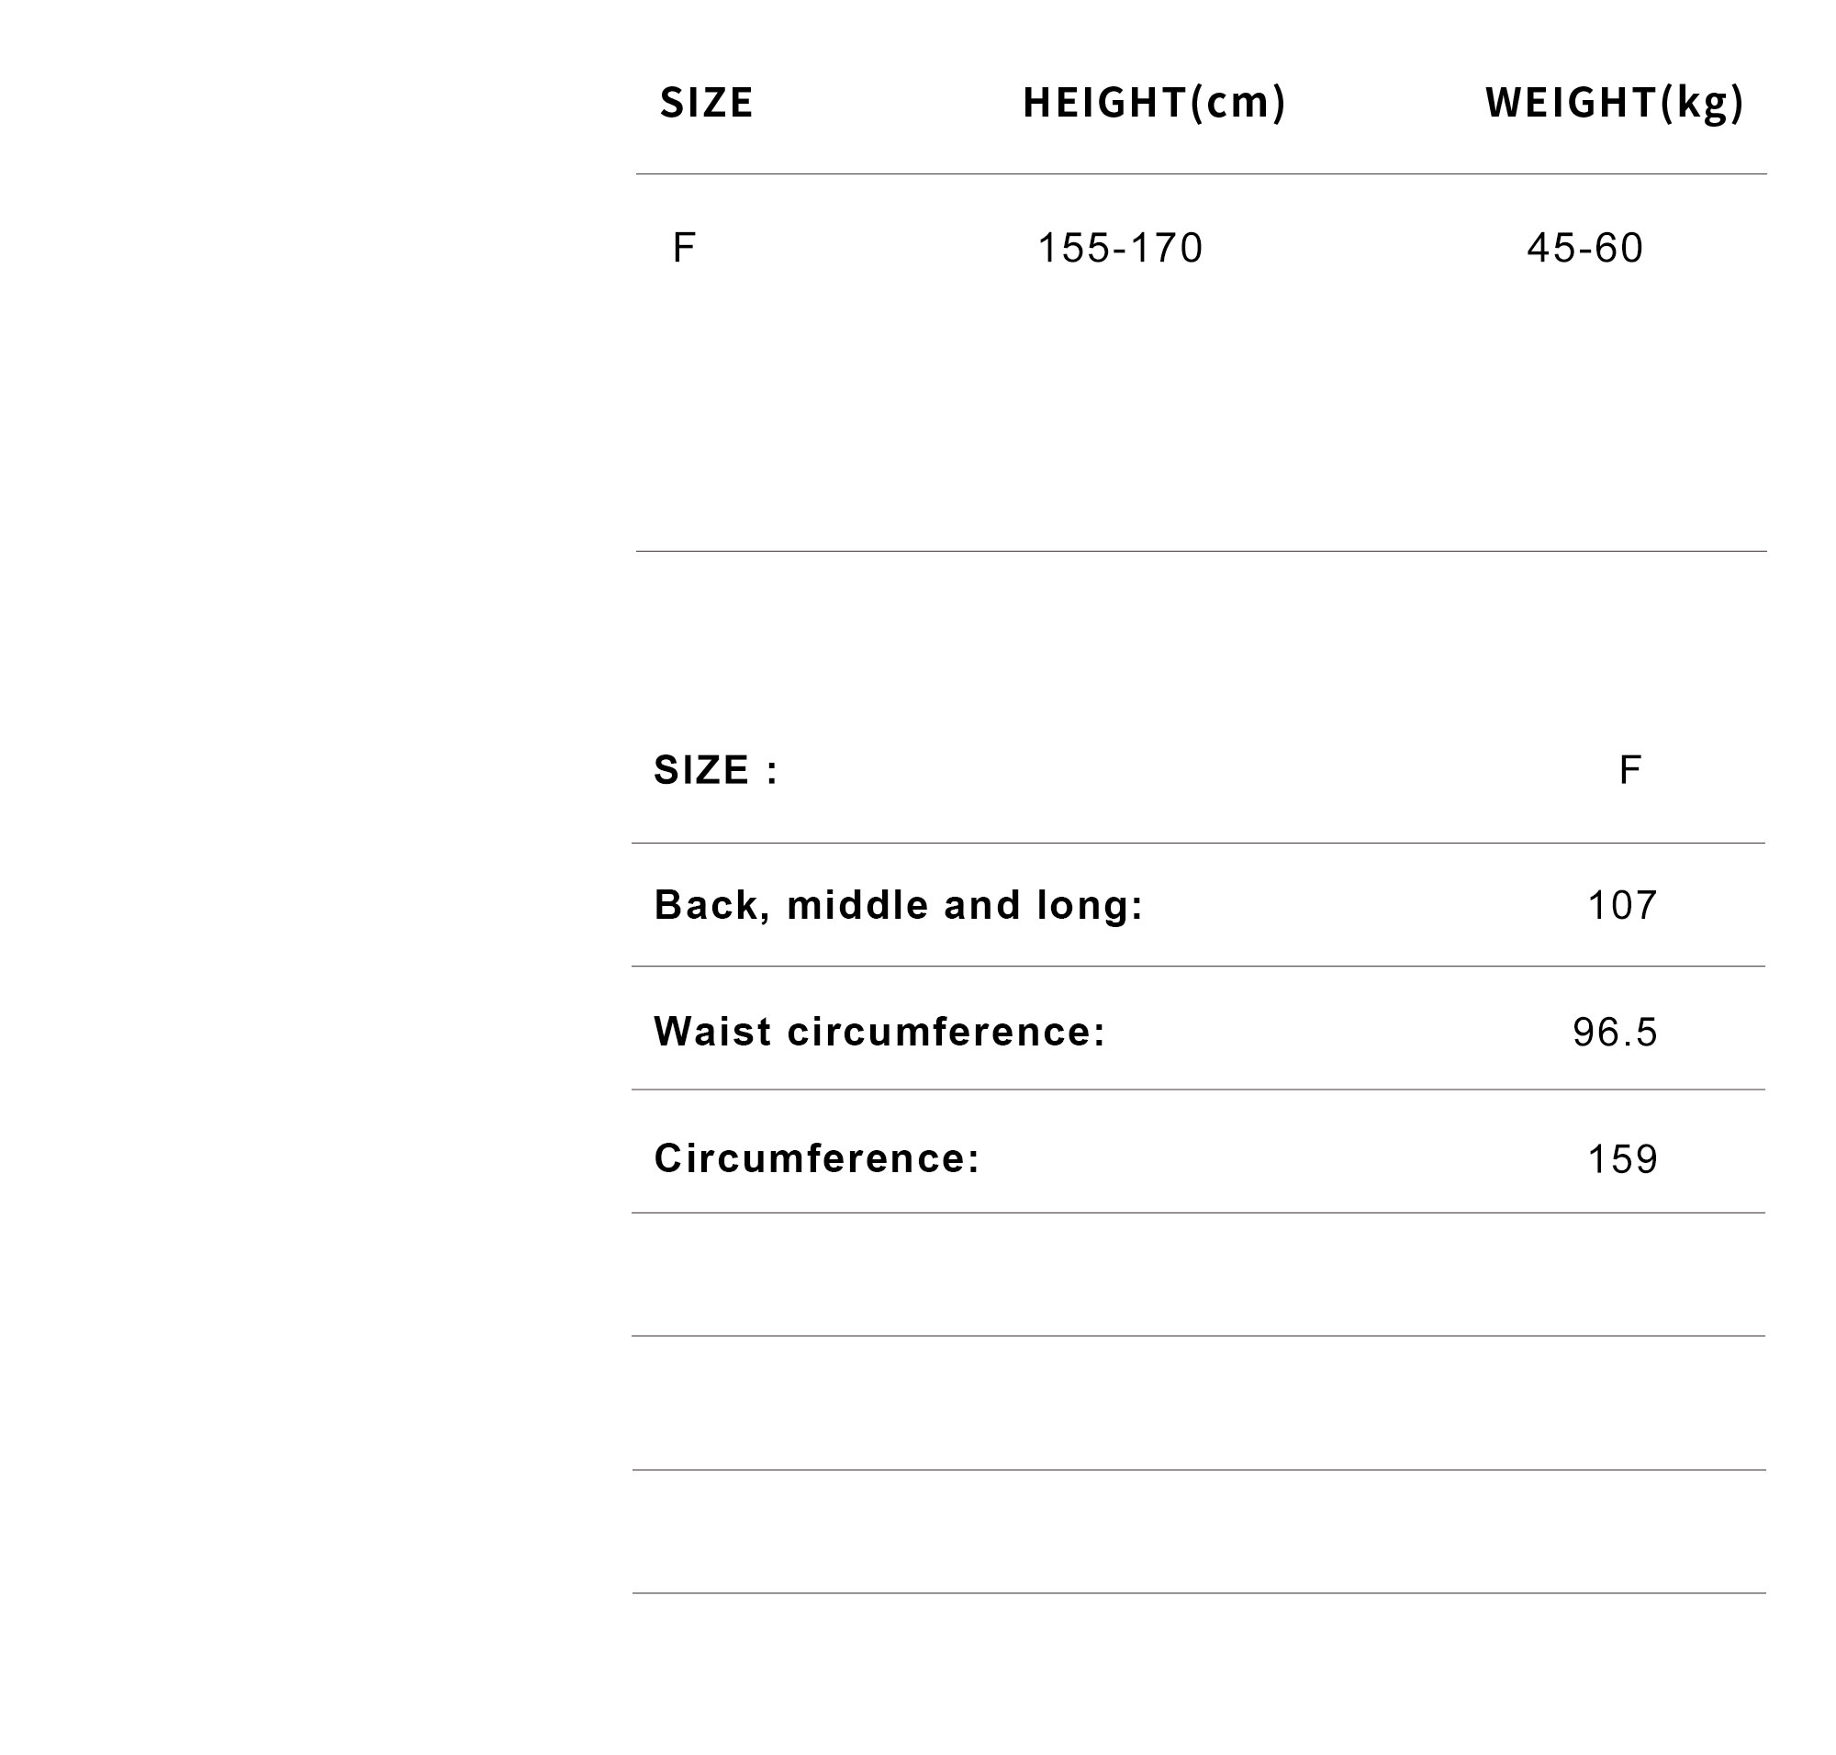
Task: Select the 107 measurement value
Action: pyautogui.click(x=1623, y=906)
